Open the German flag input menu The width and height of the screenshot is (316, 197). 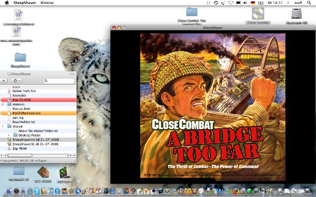pyautogui.click(x=252, y=2)
